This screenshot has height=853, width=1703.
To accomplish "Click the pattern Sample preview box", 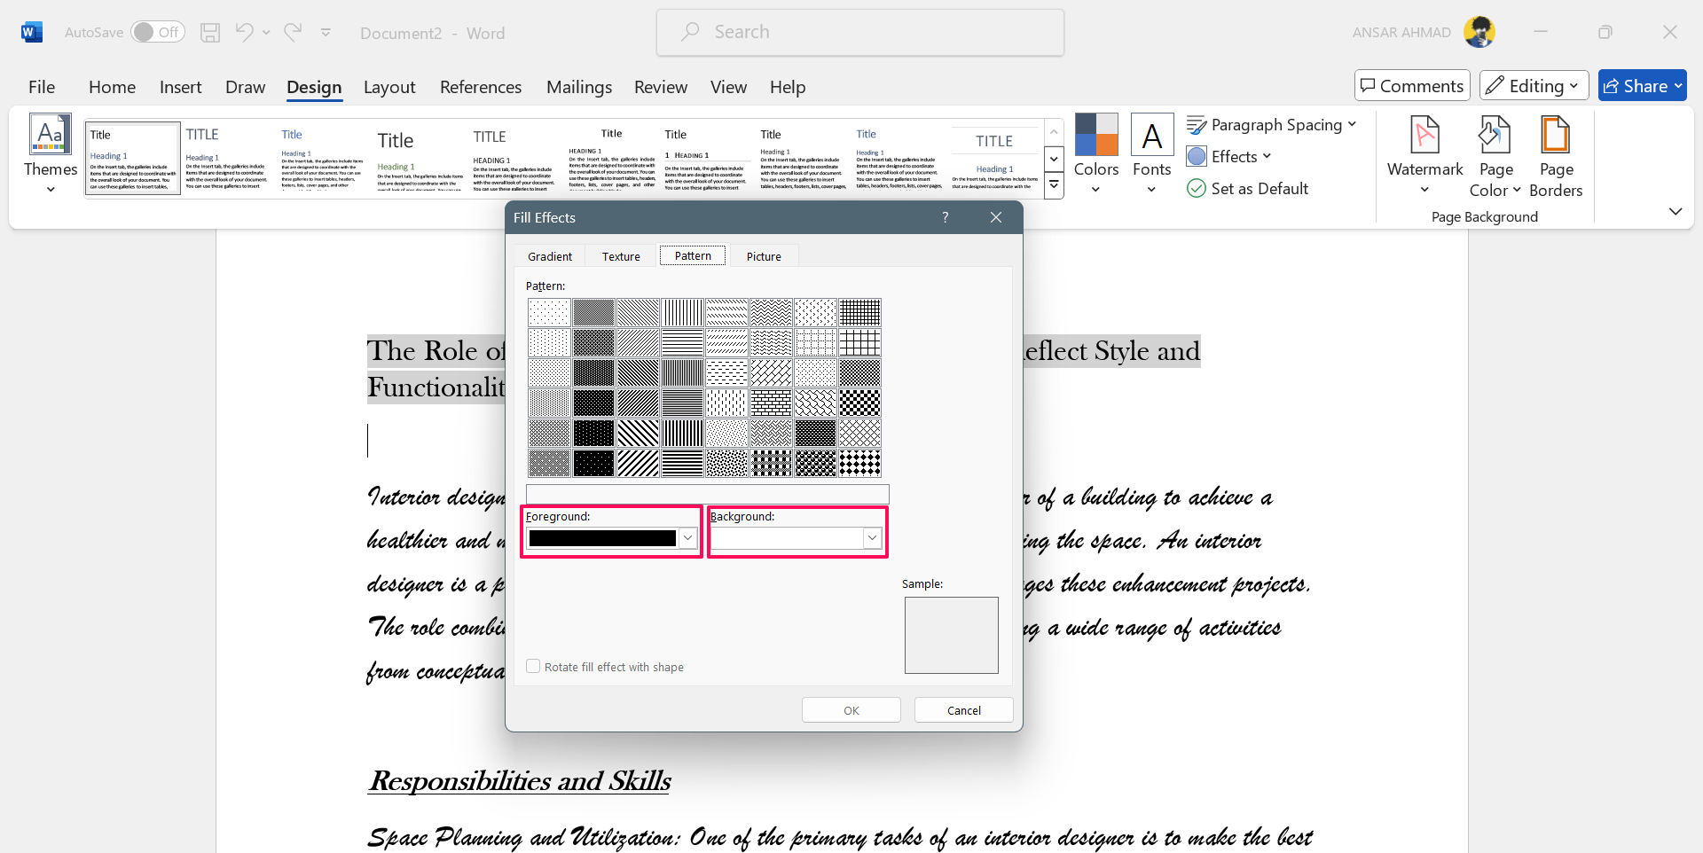I will [952, 635].
